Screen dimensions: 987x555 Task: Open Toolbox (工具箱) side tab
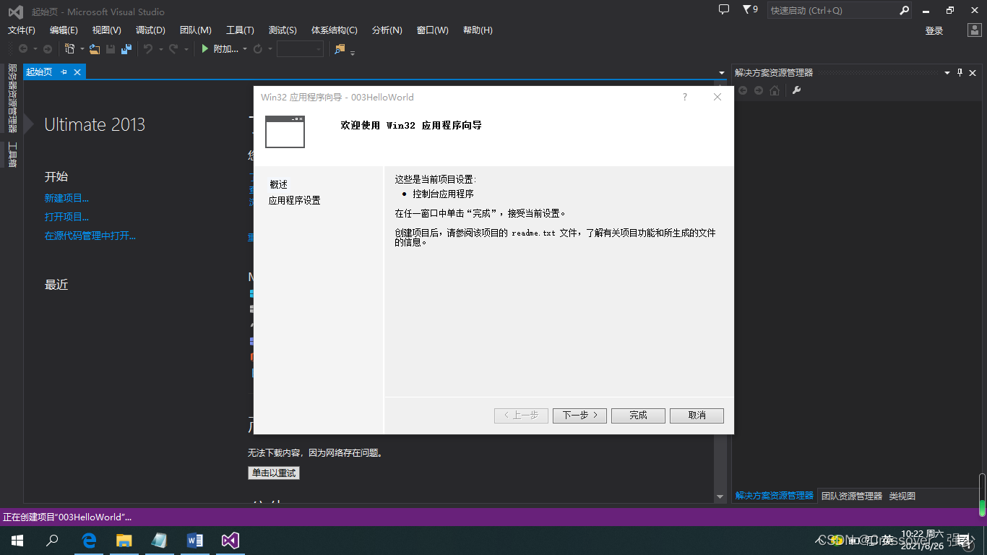point(12,155)
